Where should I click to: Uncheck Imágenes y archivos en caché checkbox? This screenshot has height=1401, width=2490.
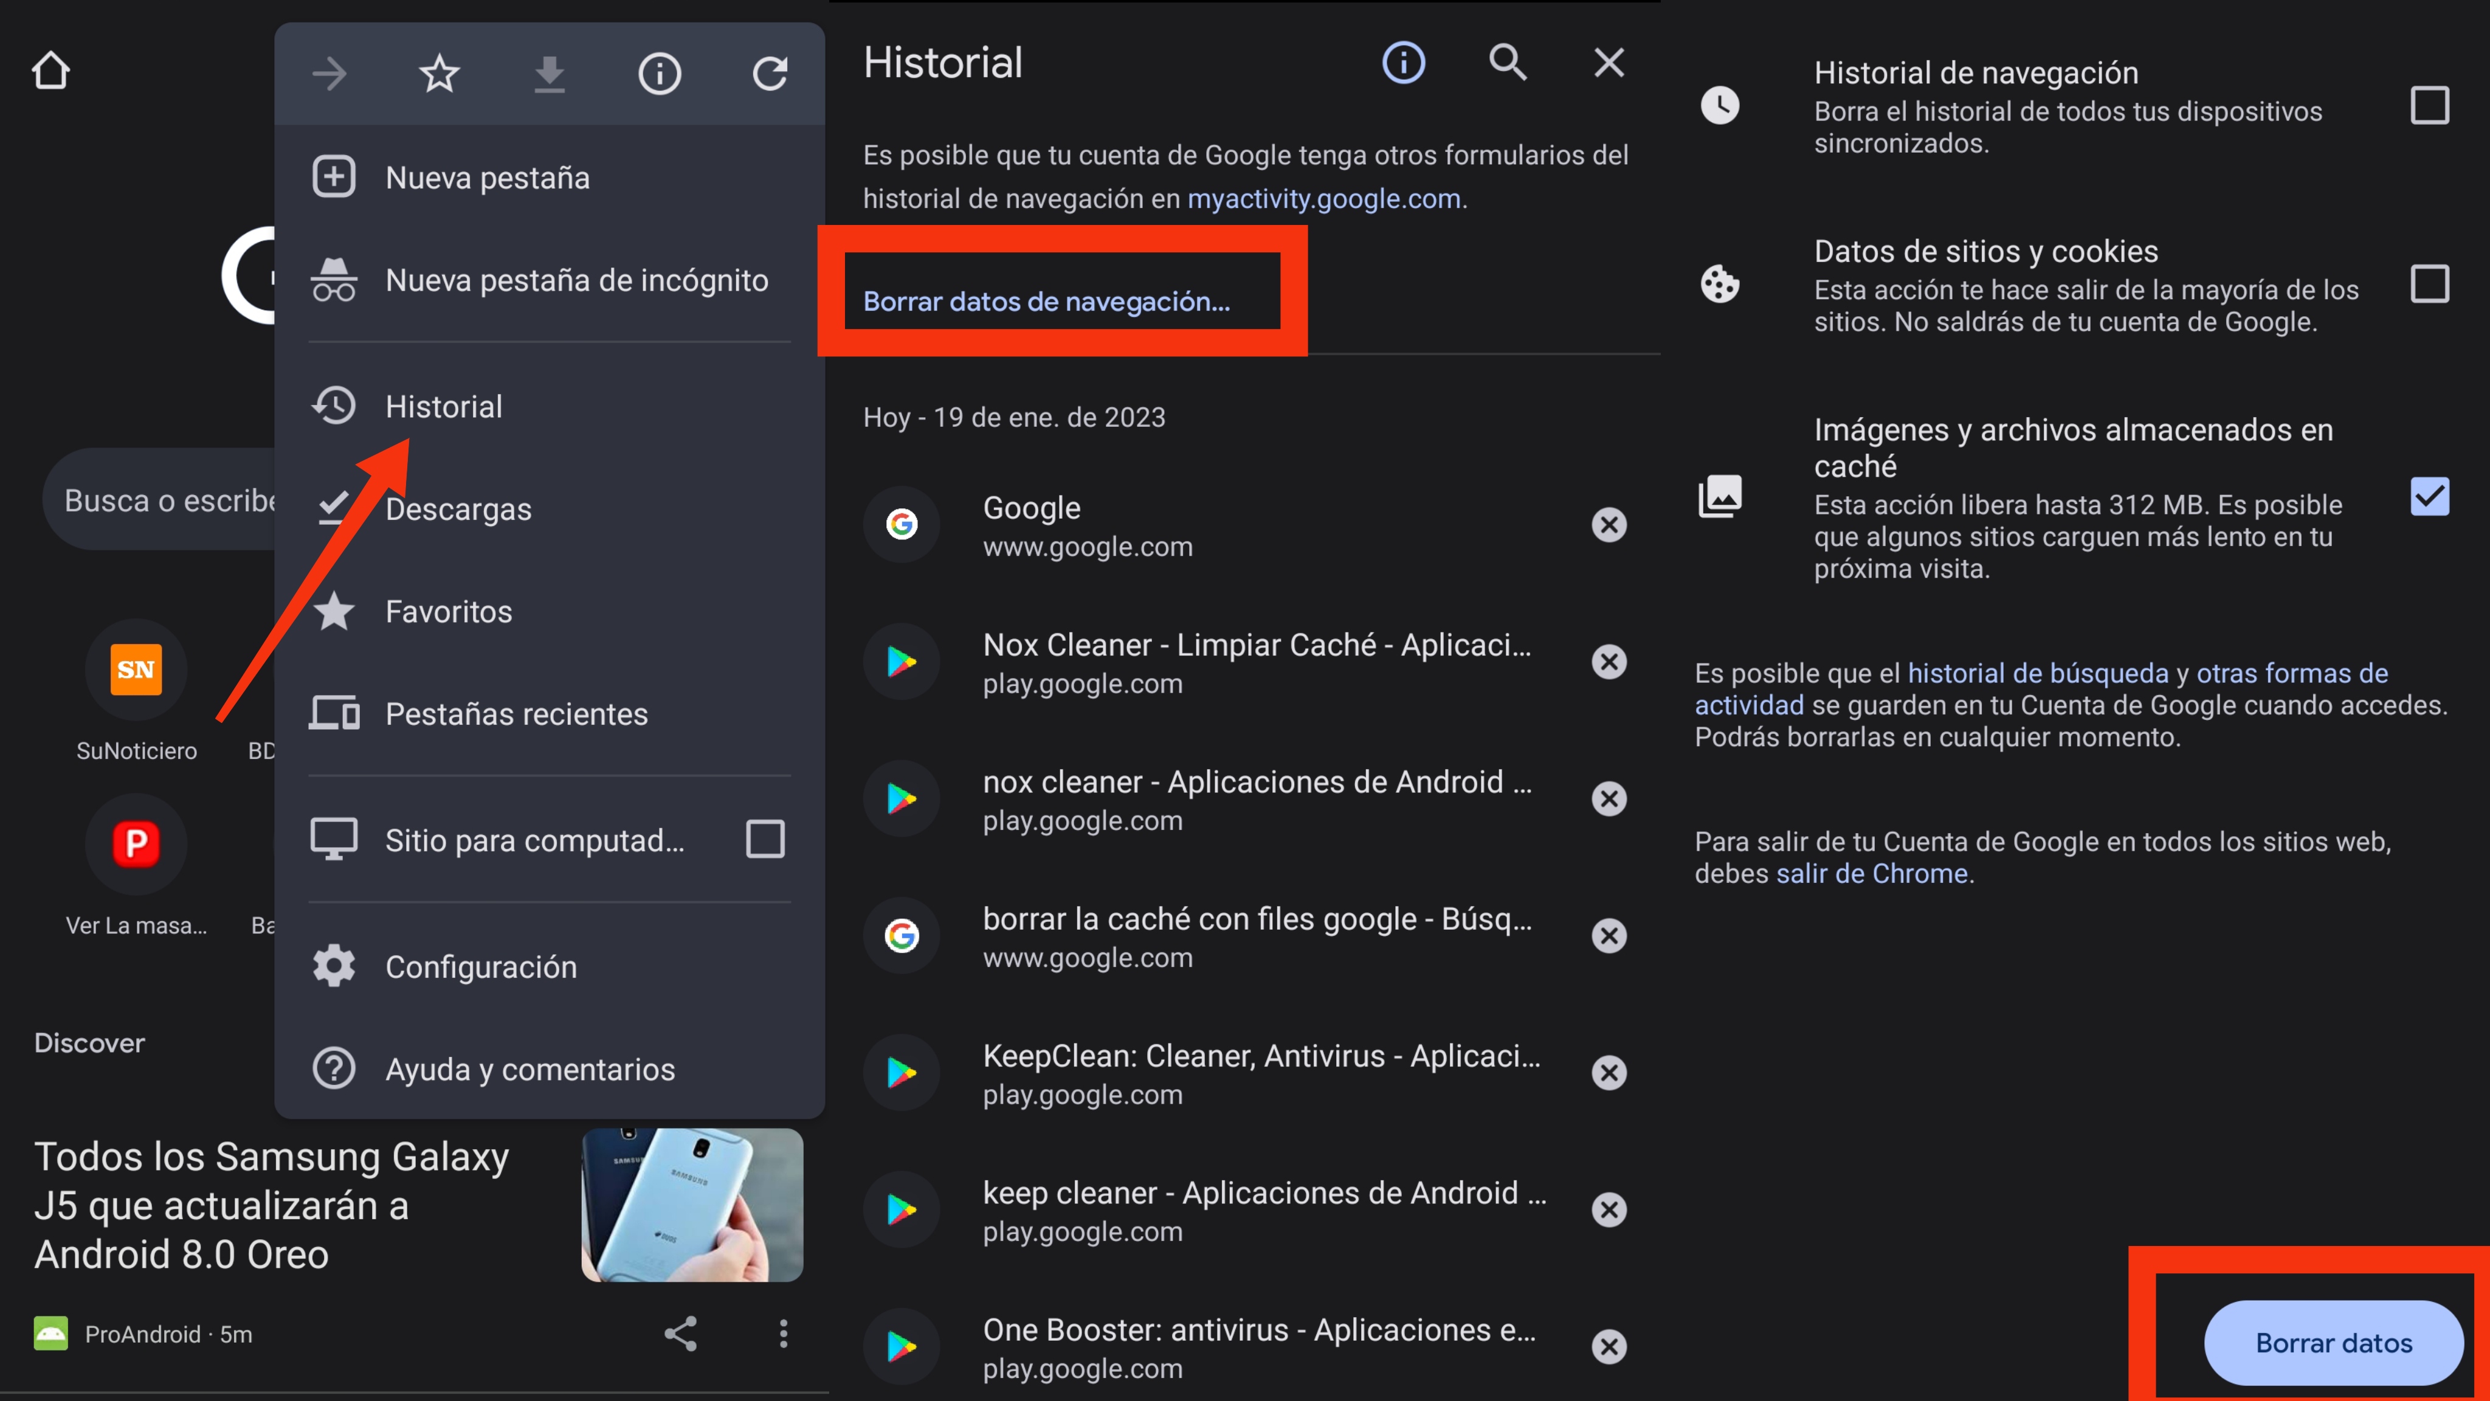(x=2429, y=497)
